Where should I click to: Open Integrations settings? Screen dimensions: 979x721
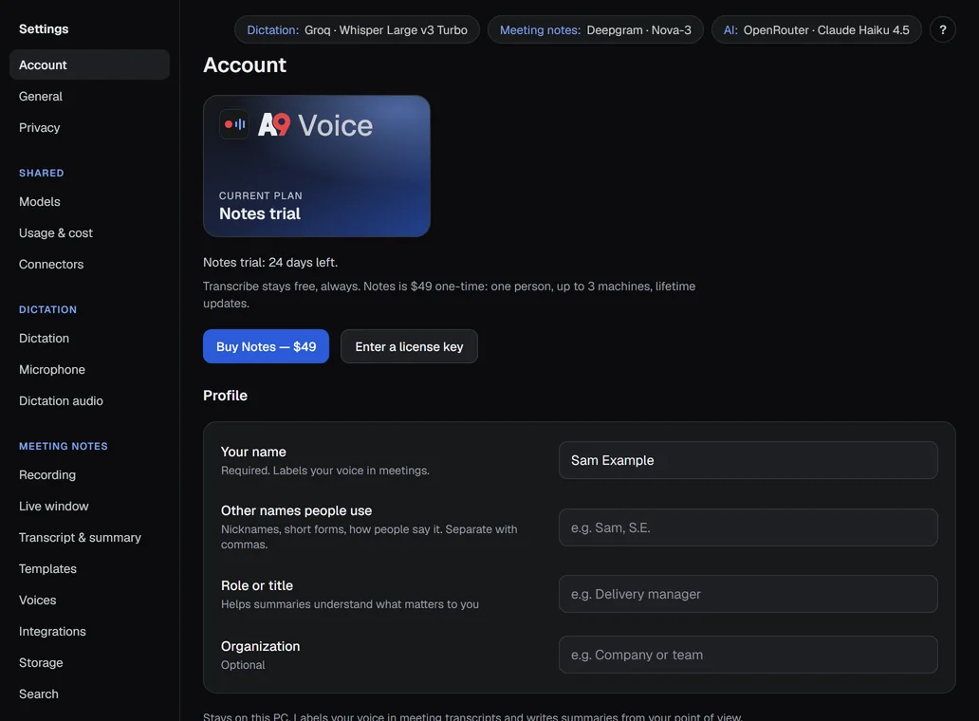(52, 631)
